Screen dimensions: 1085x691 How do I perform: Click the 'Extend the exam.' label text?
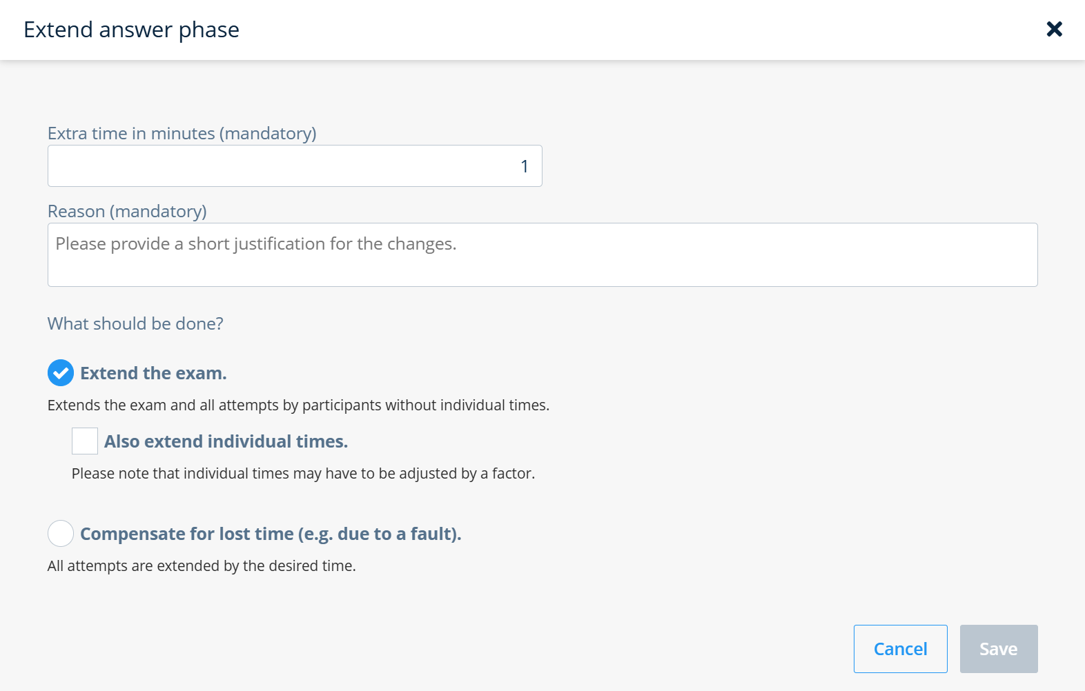[x=153, y=373]
